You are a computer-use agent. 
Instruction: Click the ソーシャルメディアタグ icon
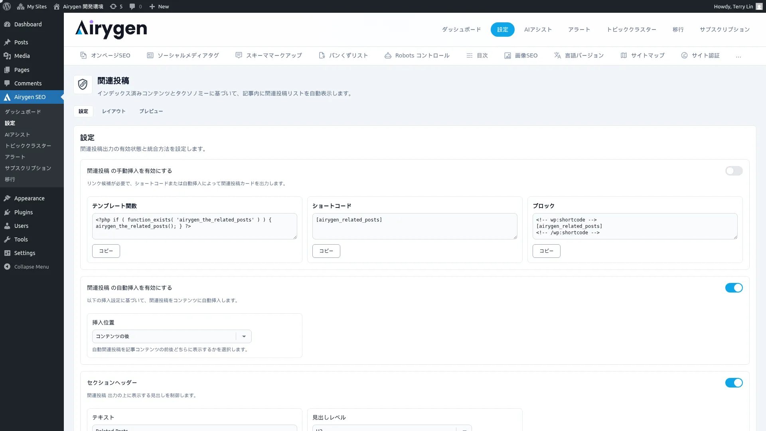[x=150, y=55]
